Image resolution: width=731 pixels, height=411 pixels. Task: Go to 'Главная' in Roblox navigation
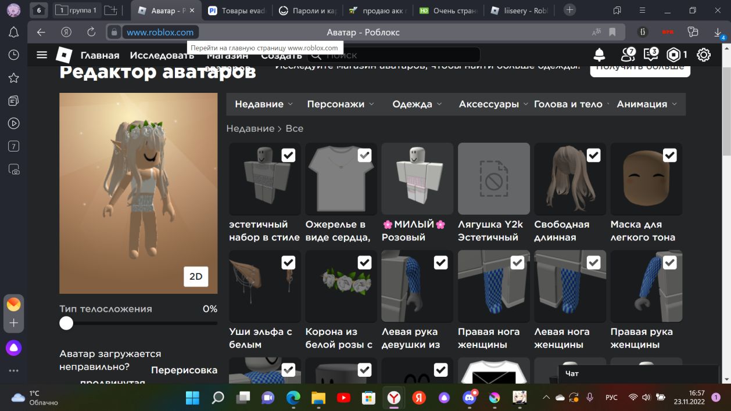100,55
